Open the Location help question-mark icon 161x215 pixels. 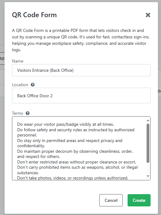[33, 85]
